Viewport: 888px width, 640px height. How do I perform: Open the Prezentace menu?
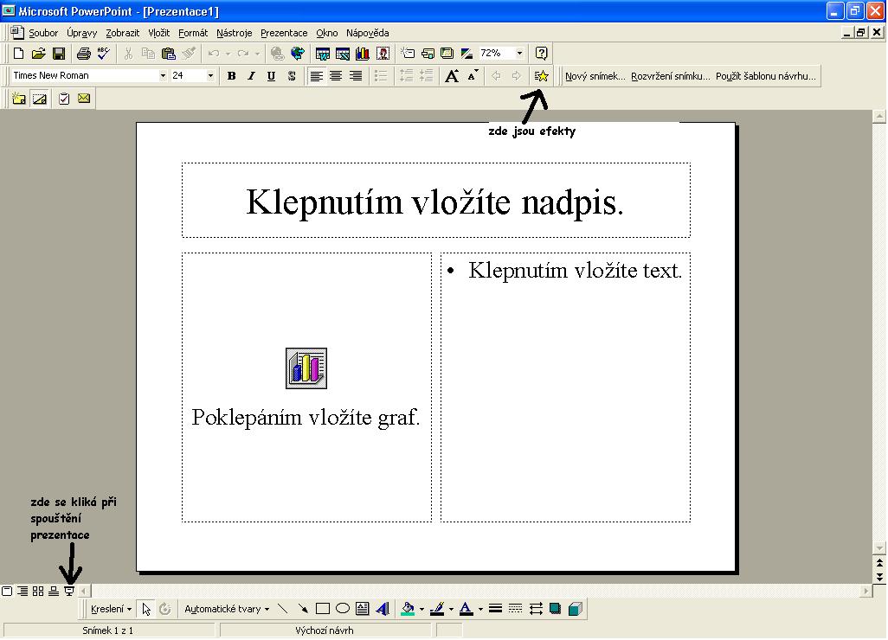pyautogui.click(x=284, y=33)
